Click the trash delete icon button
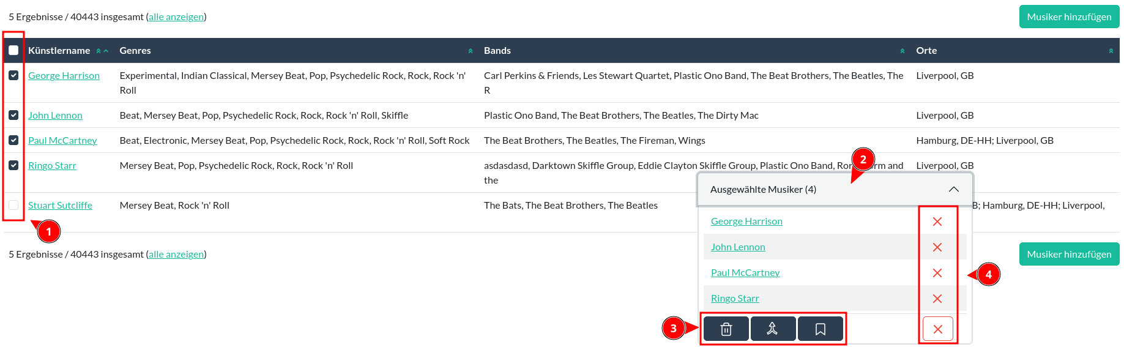This screenshot has height=347, width=1124. tap(726, 329)
